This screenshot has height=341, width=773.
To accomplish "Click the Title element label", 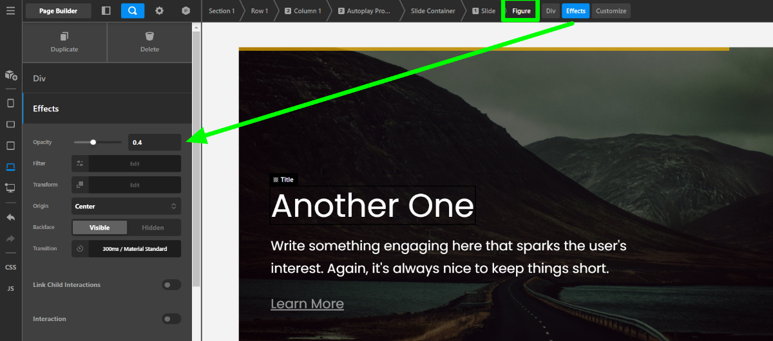I will point(283,180).
